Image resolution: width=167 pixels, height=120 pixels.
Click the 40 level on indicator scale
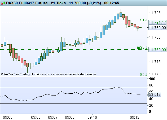click(x=151, y=99)
